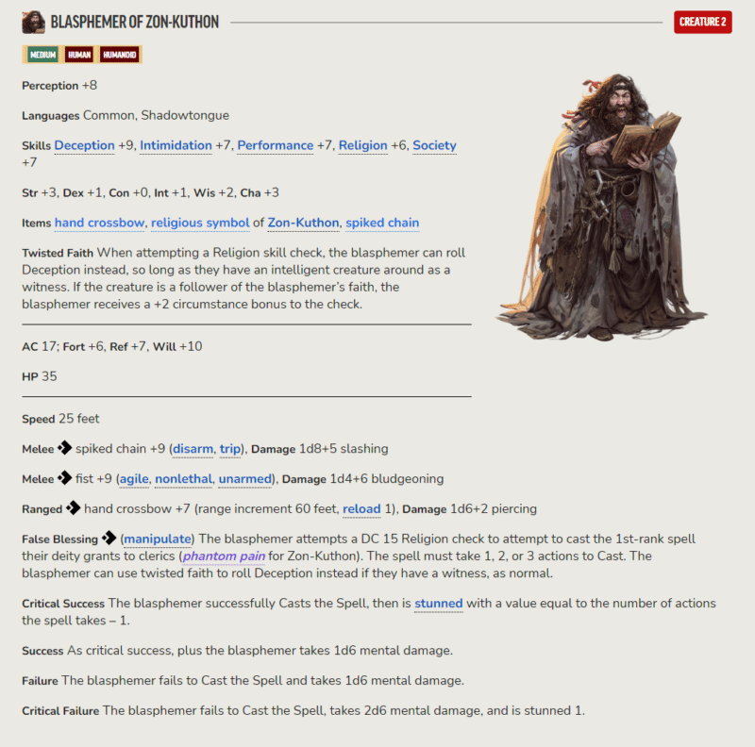755x747 pixels.
Task: Click the Human trait tag
Action: coord(79,55)
